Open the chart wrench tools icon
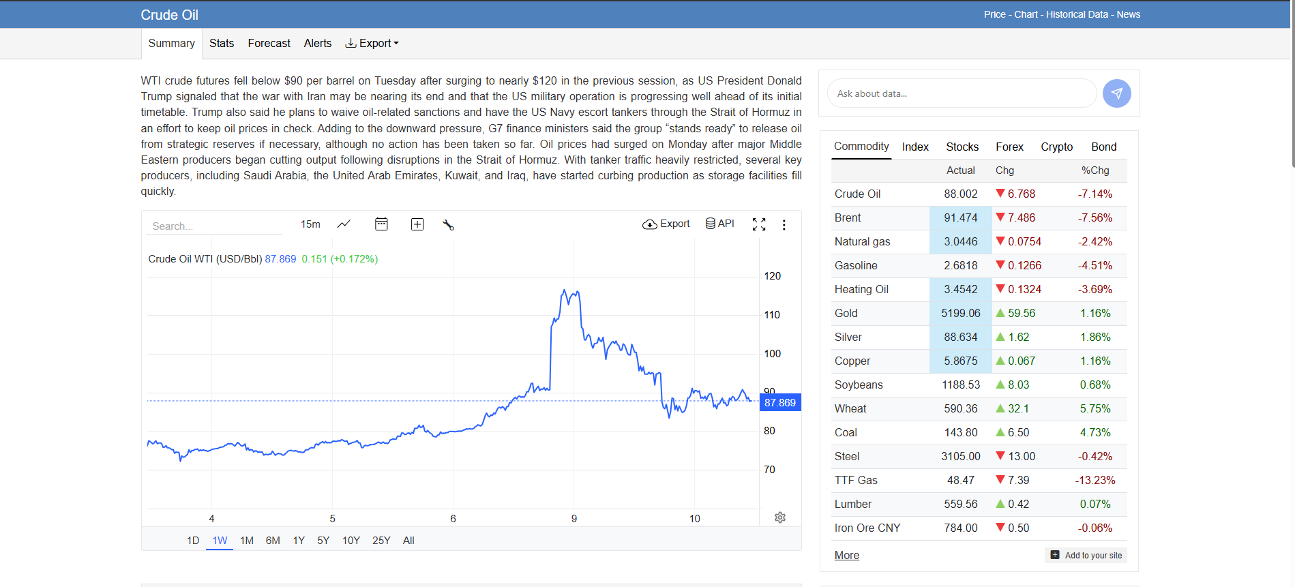Image resolution: width=1295 pixels, height=587 pixels. point(448,224)
